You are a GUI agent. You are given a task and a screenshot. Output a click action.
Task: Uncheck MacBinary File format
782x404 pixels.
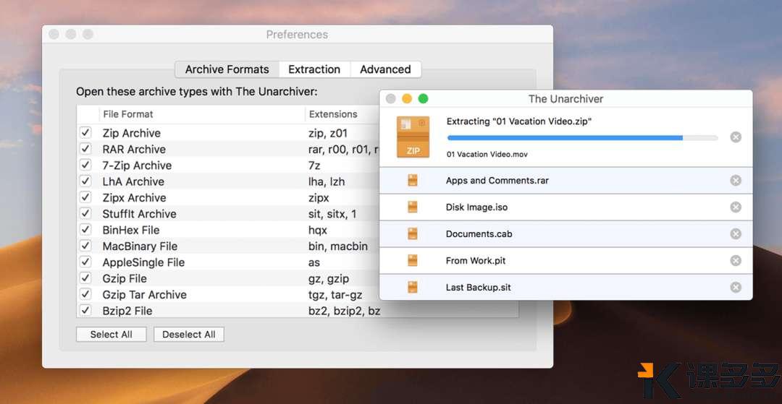pos(85,246)
